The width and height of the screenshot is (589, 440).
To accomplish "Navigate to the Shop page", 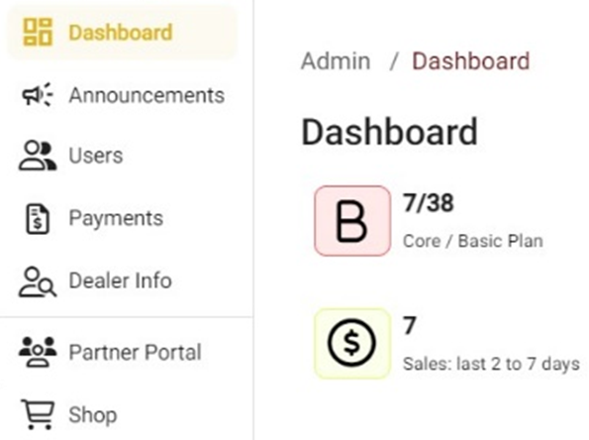I will pos(122,415).
